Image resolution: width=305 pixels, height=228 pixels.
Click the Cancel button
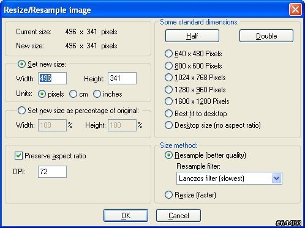tap(178, 215)
